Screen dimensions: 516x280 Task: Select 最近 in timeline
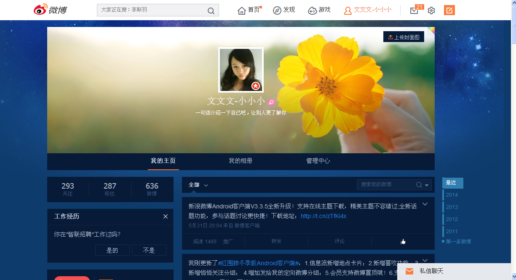pyautogui.click(x=453, y=183)
